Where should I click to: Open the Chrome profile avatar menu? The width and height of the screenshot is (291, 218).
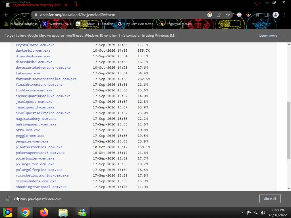(276, 15)
